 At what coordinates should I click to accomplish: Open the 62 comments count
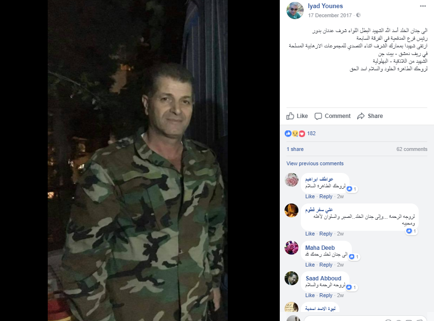[x=412, y=150]
